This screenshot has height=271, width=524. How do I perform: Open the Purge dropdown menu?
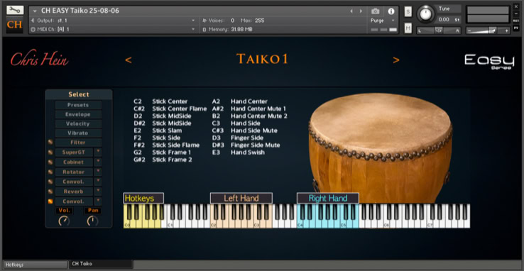click(x=383, y=21)
